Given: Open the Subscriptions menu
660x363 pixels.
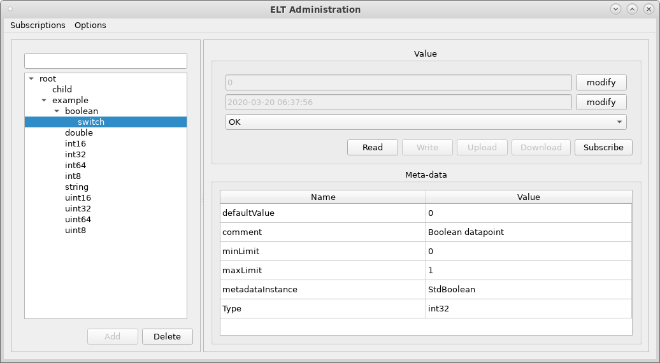Looking at the screenshot, I should [38, 25].
